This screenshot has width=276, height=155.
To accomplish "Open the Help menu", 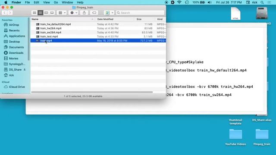I will click(80, 3).
